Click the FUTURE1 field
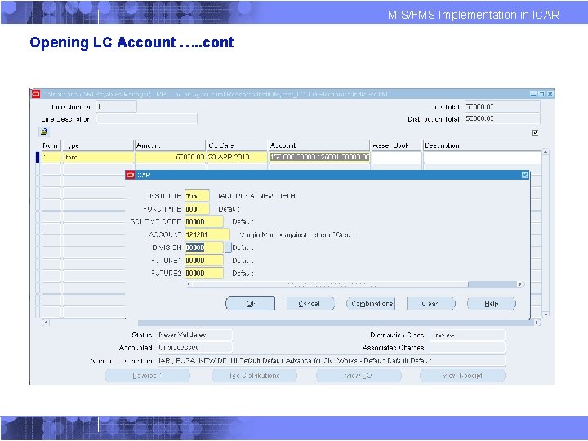588x441 pixels. point(204,261)
